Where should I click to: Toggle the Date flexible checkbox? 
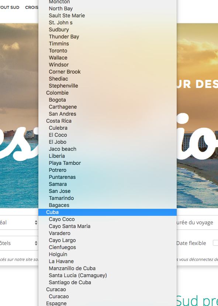[215, 243]
